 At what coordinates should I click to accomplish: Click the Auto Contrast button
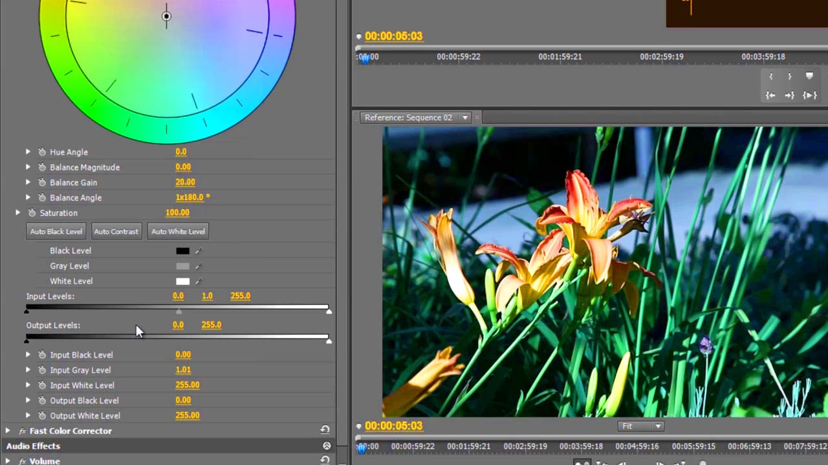click(x=116, y=231)
